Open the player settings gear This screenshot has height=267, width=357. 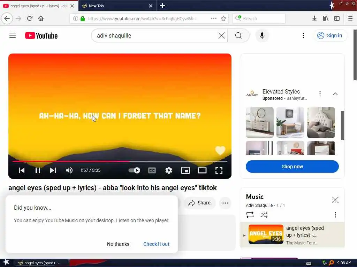[x=168, y=170]
